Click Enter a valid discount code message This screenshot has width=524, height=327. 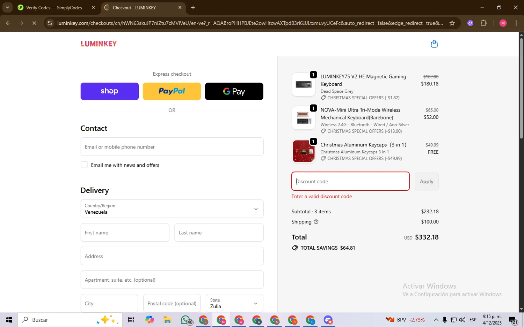click(x=322, y=196)
